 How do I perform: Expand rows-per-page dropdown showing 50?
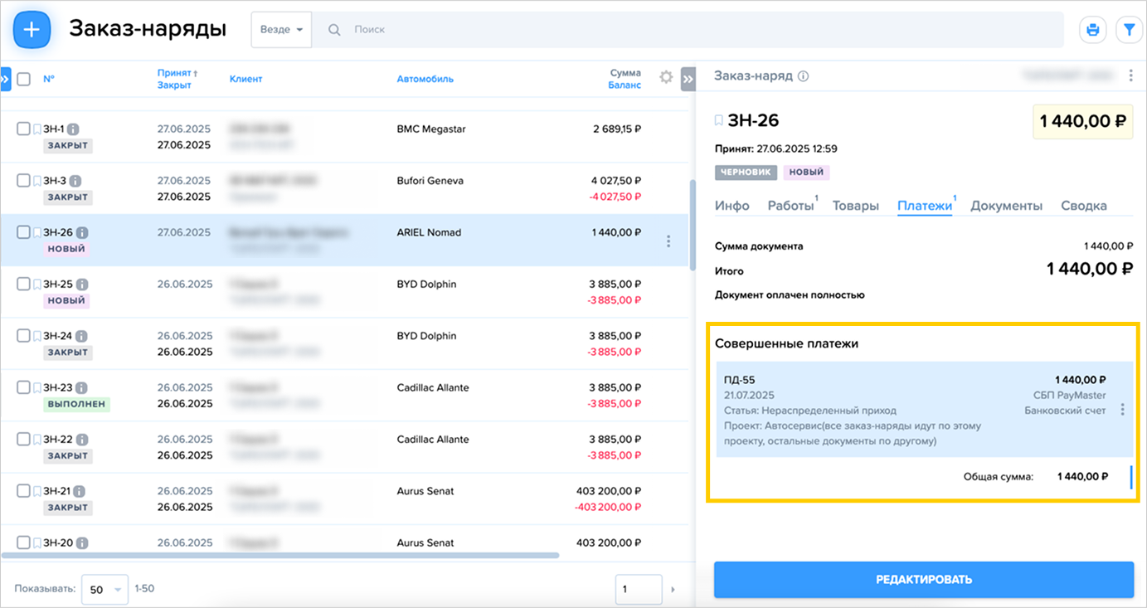coord(104,590)
